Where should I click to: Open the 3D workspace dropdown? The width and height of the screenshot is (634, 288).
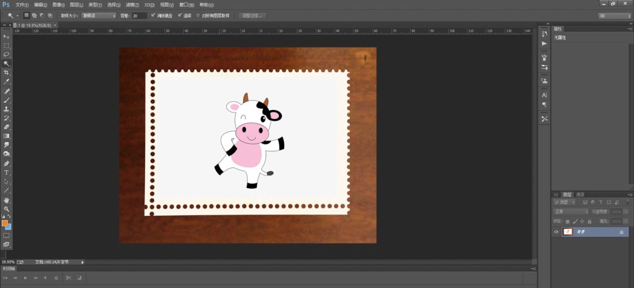tap(614, 16)
